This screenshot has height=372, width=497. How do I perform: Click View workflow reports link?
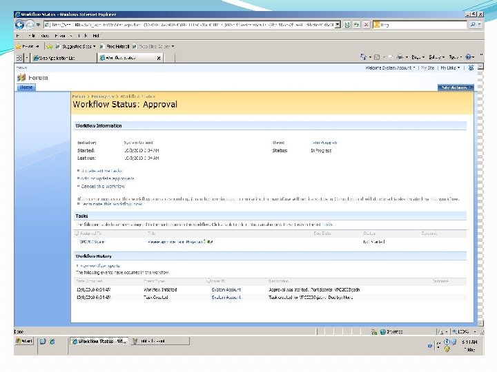100,266
